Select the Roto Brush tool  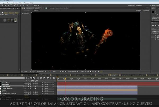[x=24, y=5]
